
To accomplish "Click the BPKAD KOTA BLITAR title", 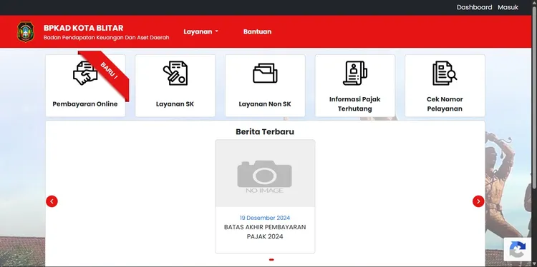I will pos(83,28).
